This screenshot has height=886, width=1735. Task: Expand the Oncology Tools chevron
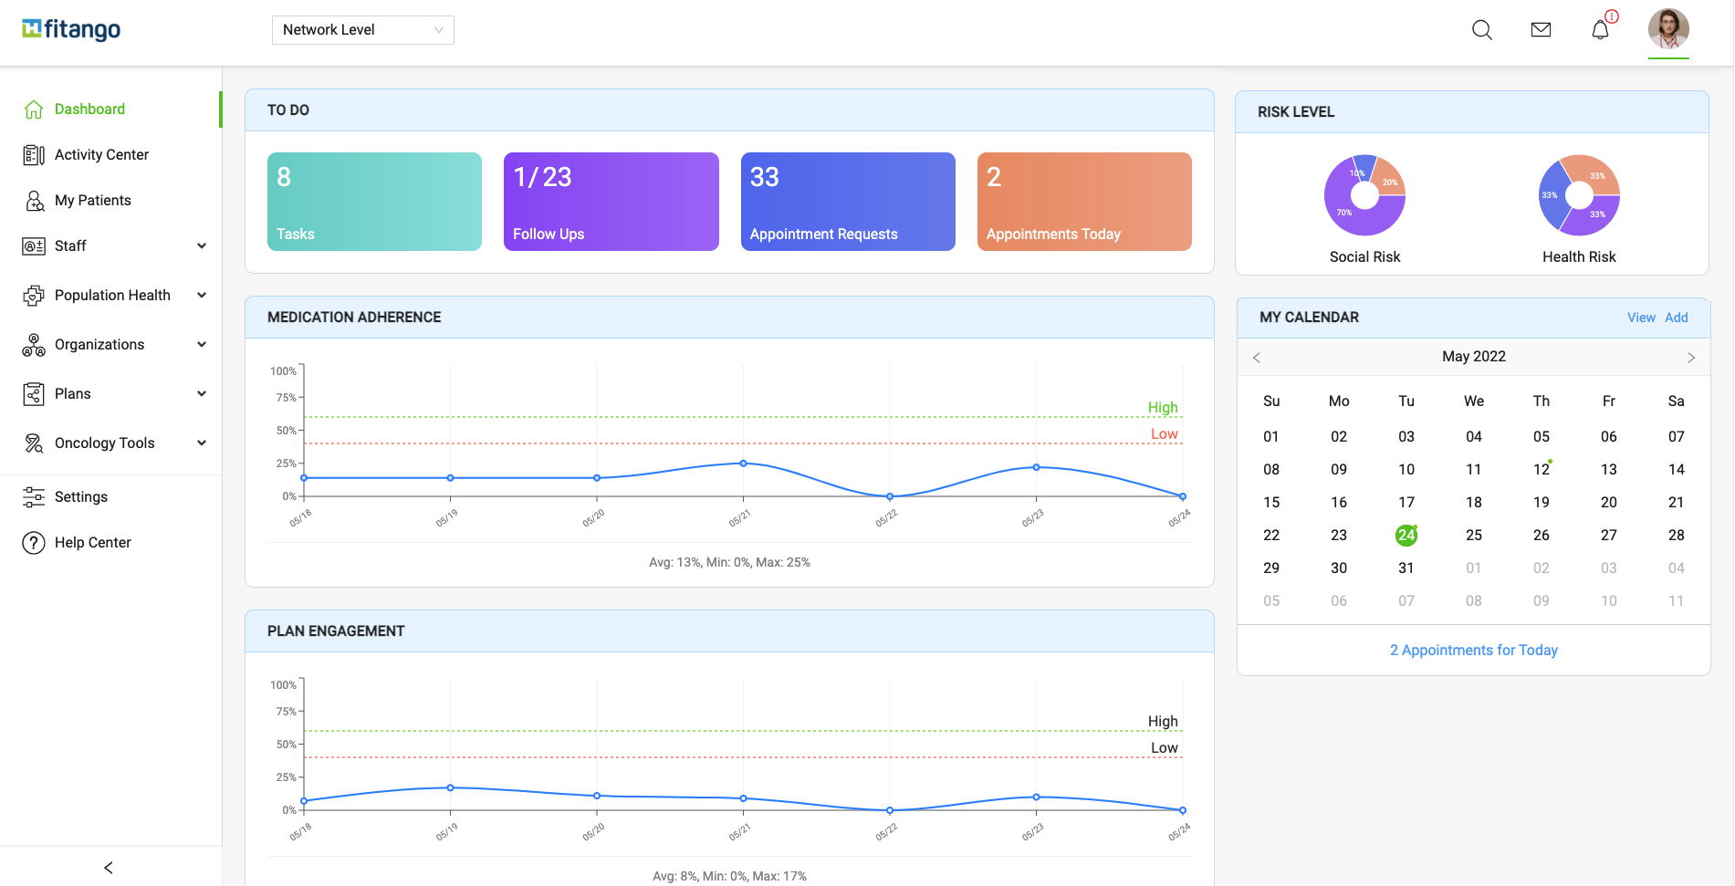(x=202, y=443)
